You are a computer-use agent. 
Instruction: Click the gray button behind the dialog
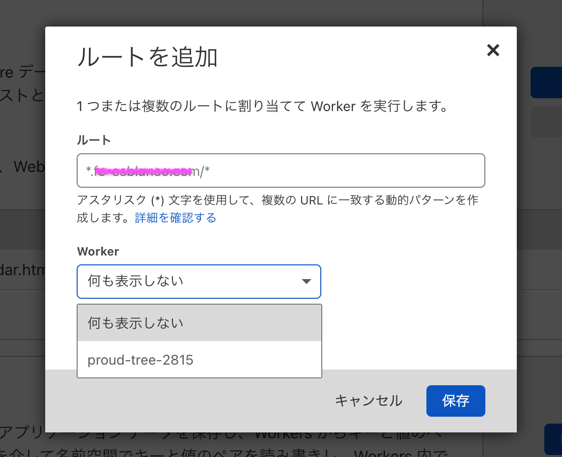pyautogui.click(x=546, y=121)
